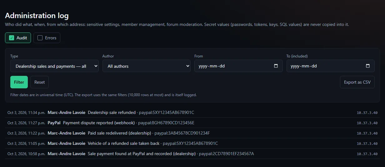
Task: Click the PayPal author name
Action: [x=54, y=123]
